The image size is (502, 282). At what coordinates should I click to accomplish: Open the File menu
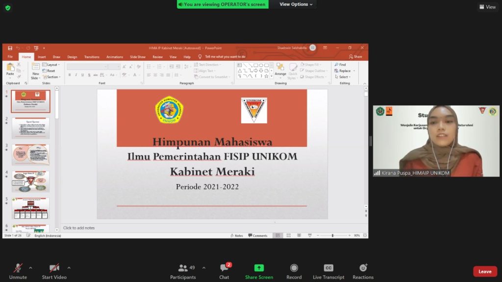[10, 57]
